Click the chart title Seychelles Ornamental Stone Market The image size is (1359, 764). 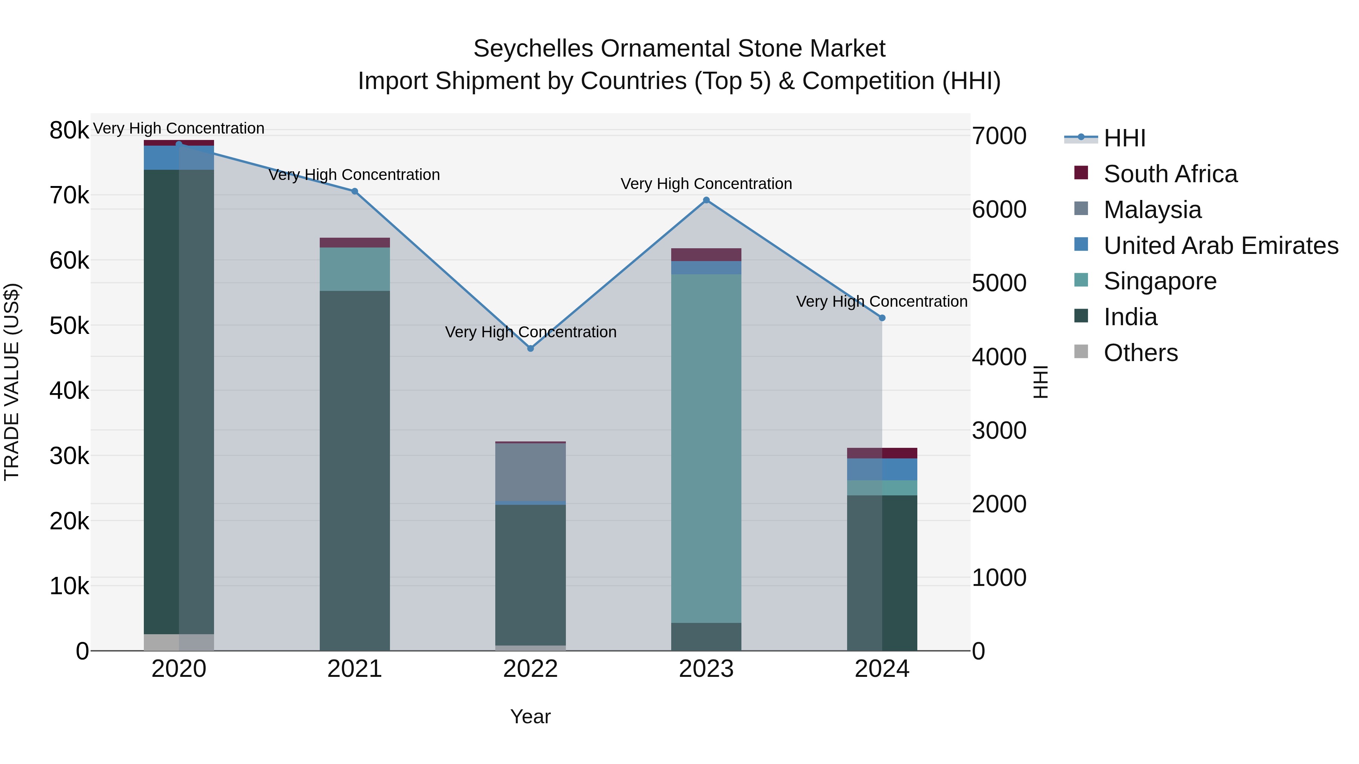679,49
